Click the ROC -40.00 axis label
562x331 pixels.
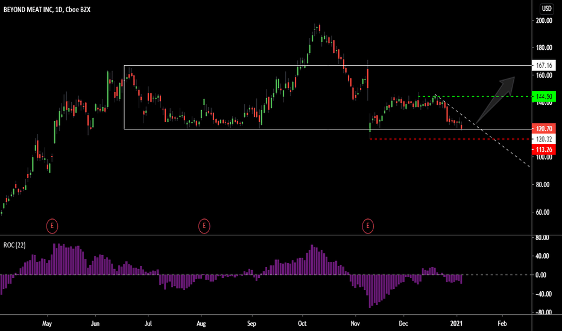pos(543,294)
